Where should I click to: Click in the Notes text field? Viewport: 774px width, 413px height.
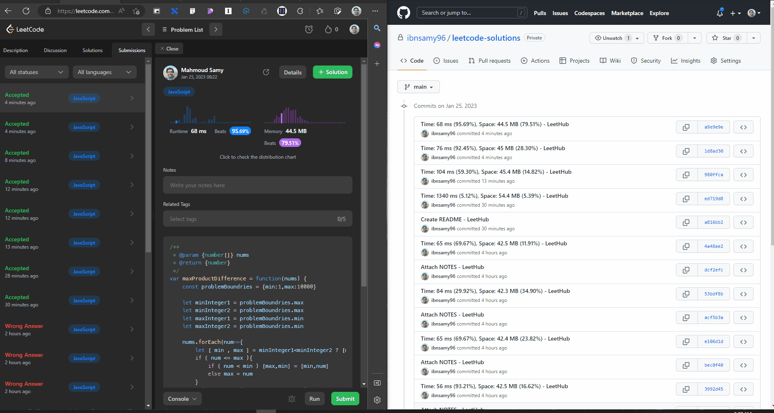pyautogui.click(x=258, y=185)
